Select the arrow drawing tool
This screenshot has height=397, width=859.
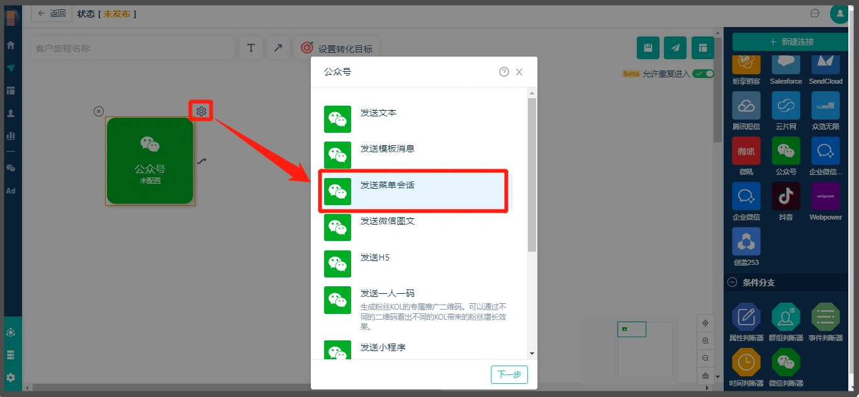(x=278, y=48)
